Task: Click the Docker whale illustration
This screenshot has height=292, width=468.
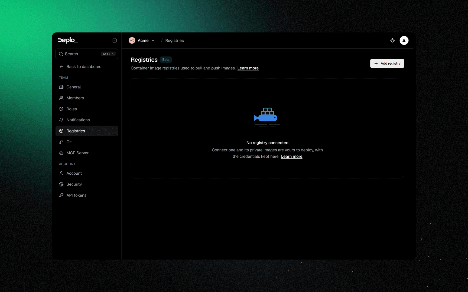Action: pos(267,117)
